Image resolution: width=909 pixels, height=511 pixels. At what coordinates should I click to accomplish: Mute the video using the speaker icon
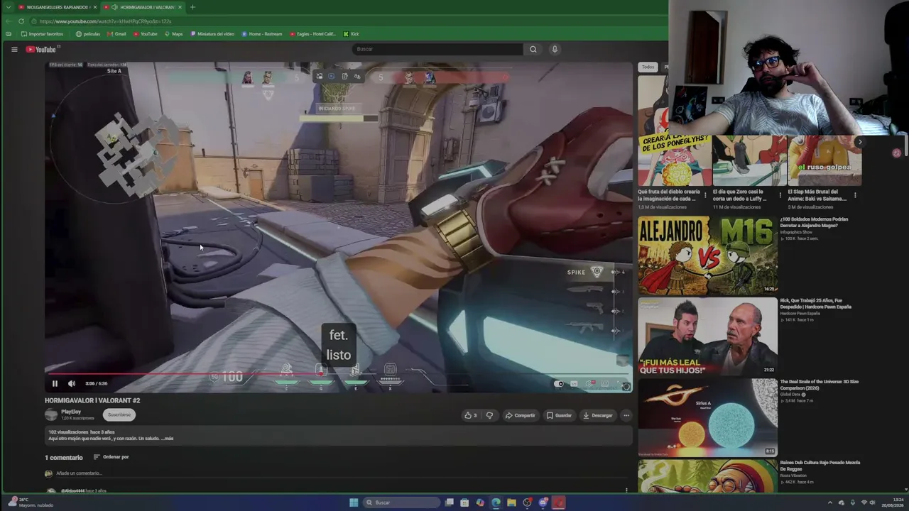[x=72, y=383]
